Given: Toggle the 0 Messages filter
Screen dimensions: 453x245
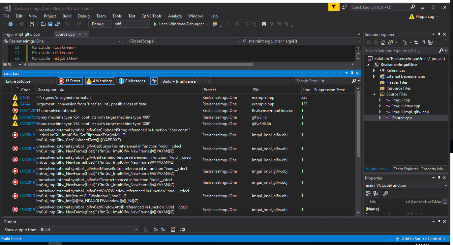Looking at the screenshot, I should [x=132, y=81].
